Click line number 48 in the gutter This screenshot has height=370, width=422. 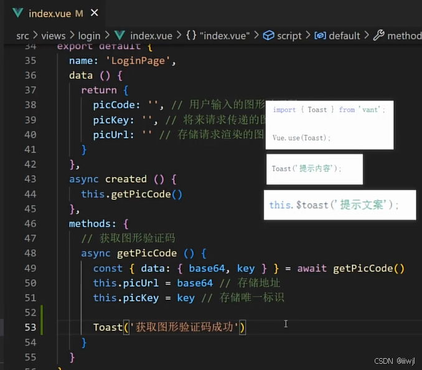click(x=30, y=253)
